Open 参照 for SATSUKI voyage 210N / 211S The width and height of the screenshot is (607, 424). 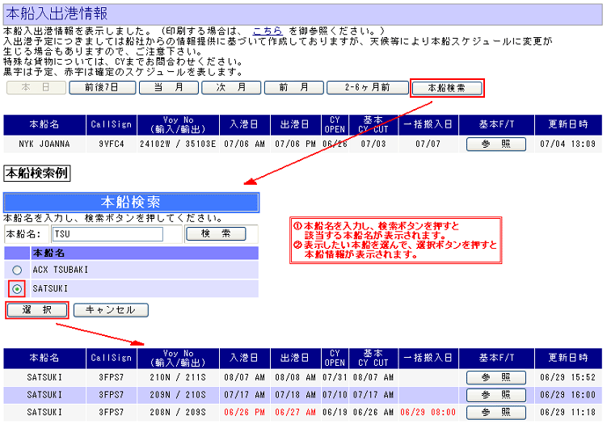(495, 377)
